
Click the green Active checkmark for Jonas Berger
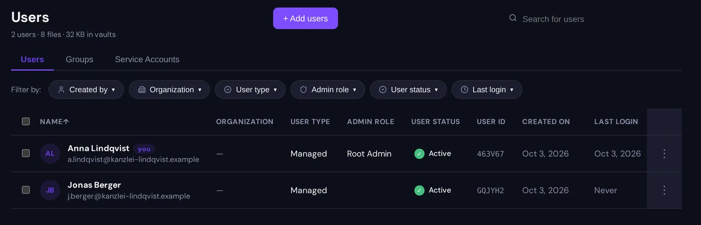point(419,190)
